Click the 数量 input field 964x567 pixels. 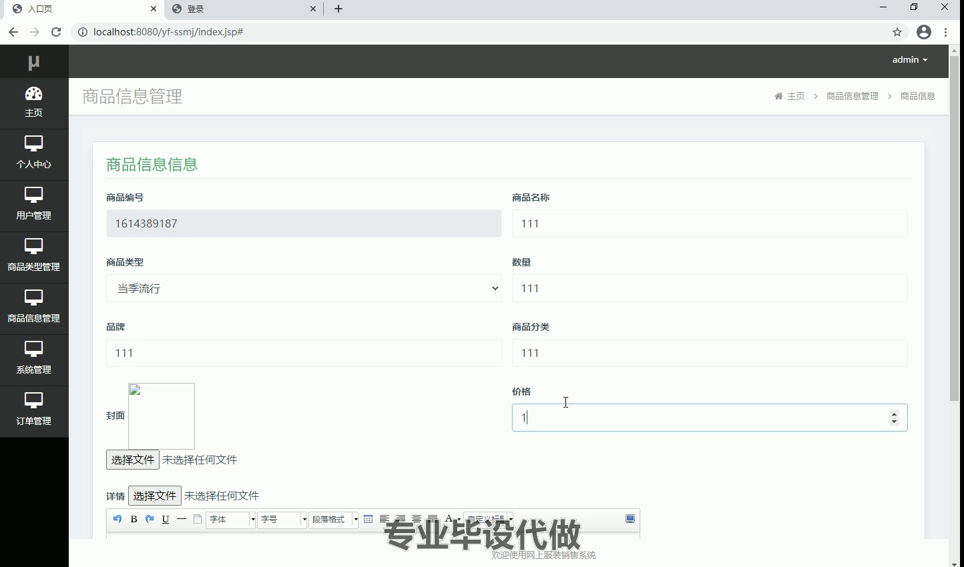[710, 288]
